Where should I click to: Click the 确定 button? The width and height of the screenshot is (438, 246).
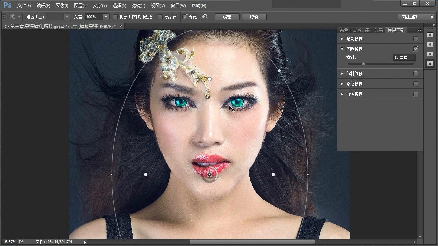point(227,17)
